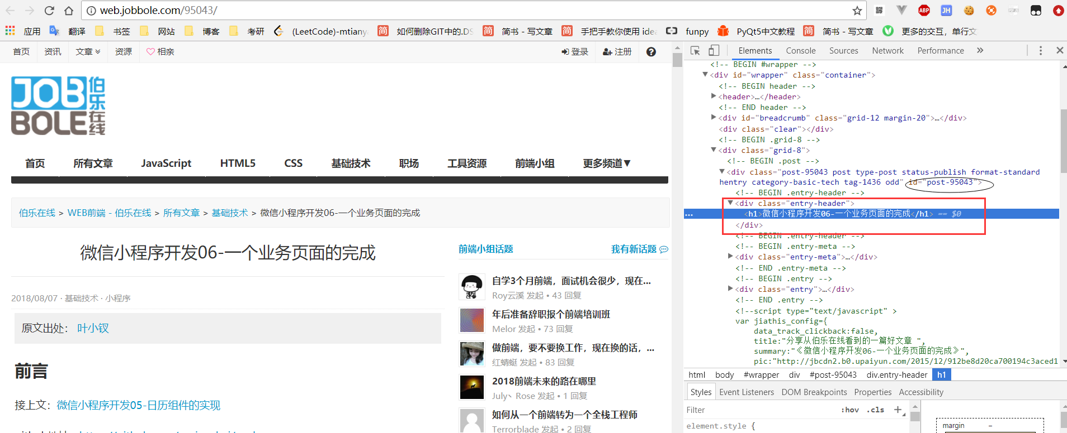
Task: Toggle device toolbar in DevTools
Action: [714, 50]
